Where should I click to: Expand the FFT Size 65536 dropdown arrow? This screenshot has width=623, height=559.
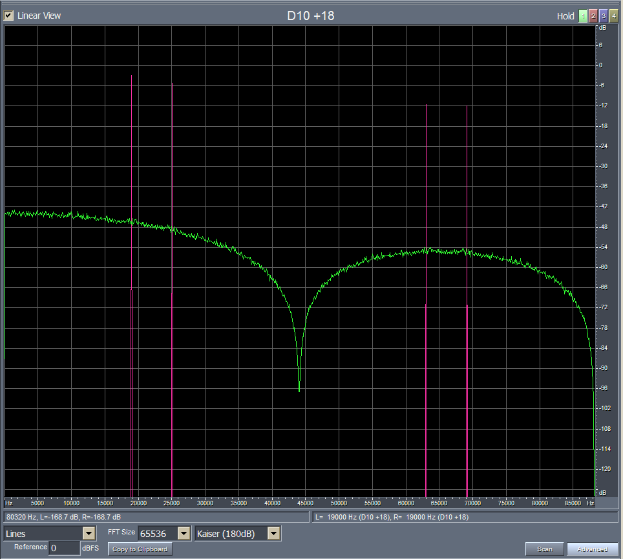pos(184,534)
